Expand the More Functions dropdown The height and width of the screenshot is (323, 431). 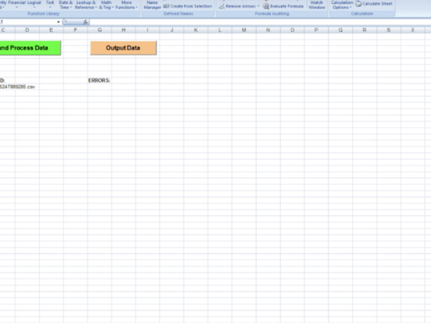[x=126, y=5]
